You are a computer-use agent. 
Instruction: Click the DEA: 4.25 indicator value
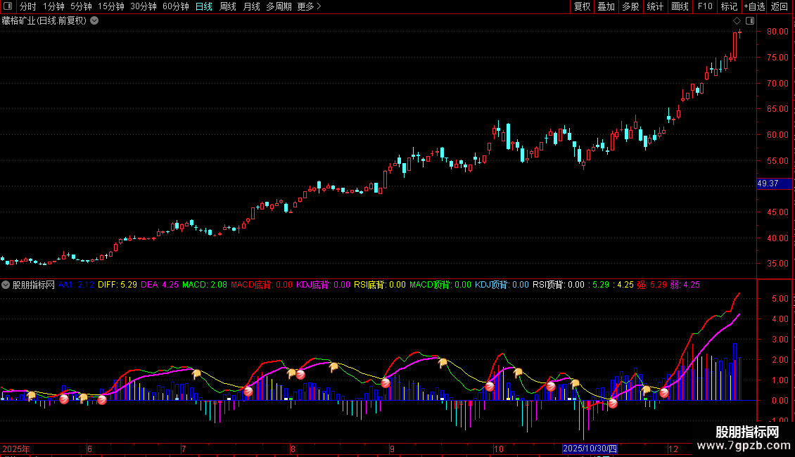pos(160,285)
